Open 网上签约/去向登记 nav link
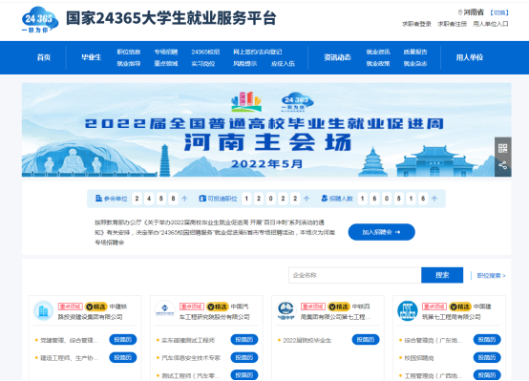 [x=258, y=52]
